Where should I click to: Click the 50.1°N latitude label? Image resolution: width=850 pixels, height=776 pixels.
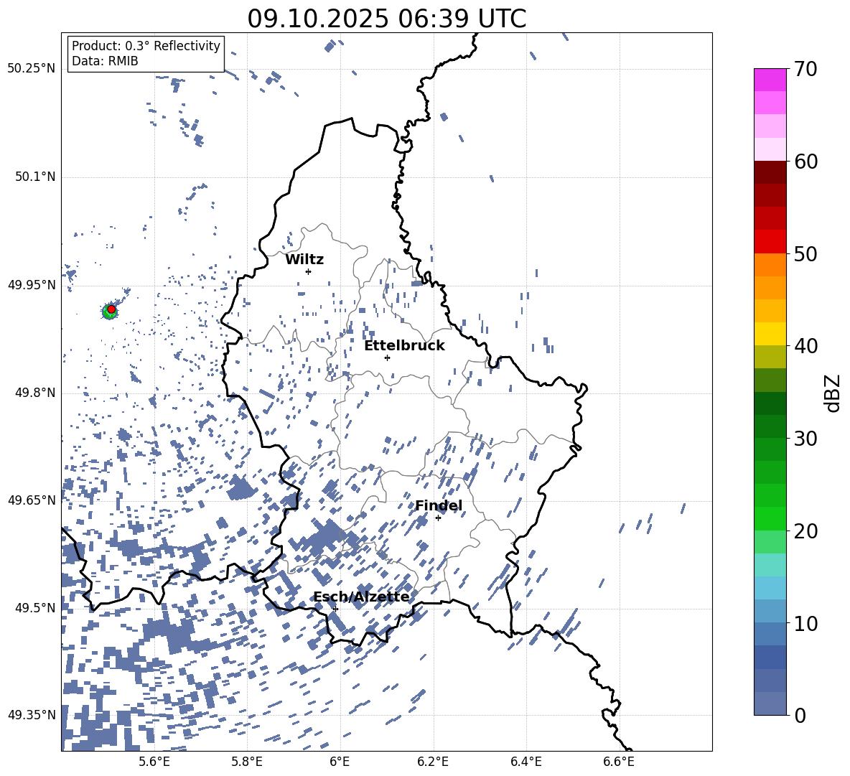(35, 177)
